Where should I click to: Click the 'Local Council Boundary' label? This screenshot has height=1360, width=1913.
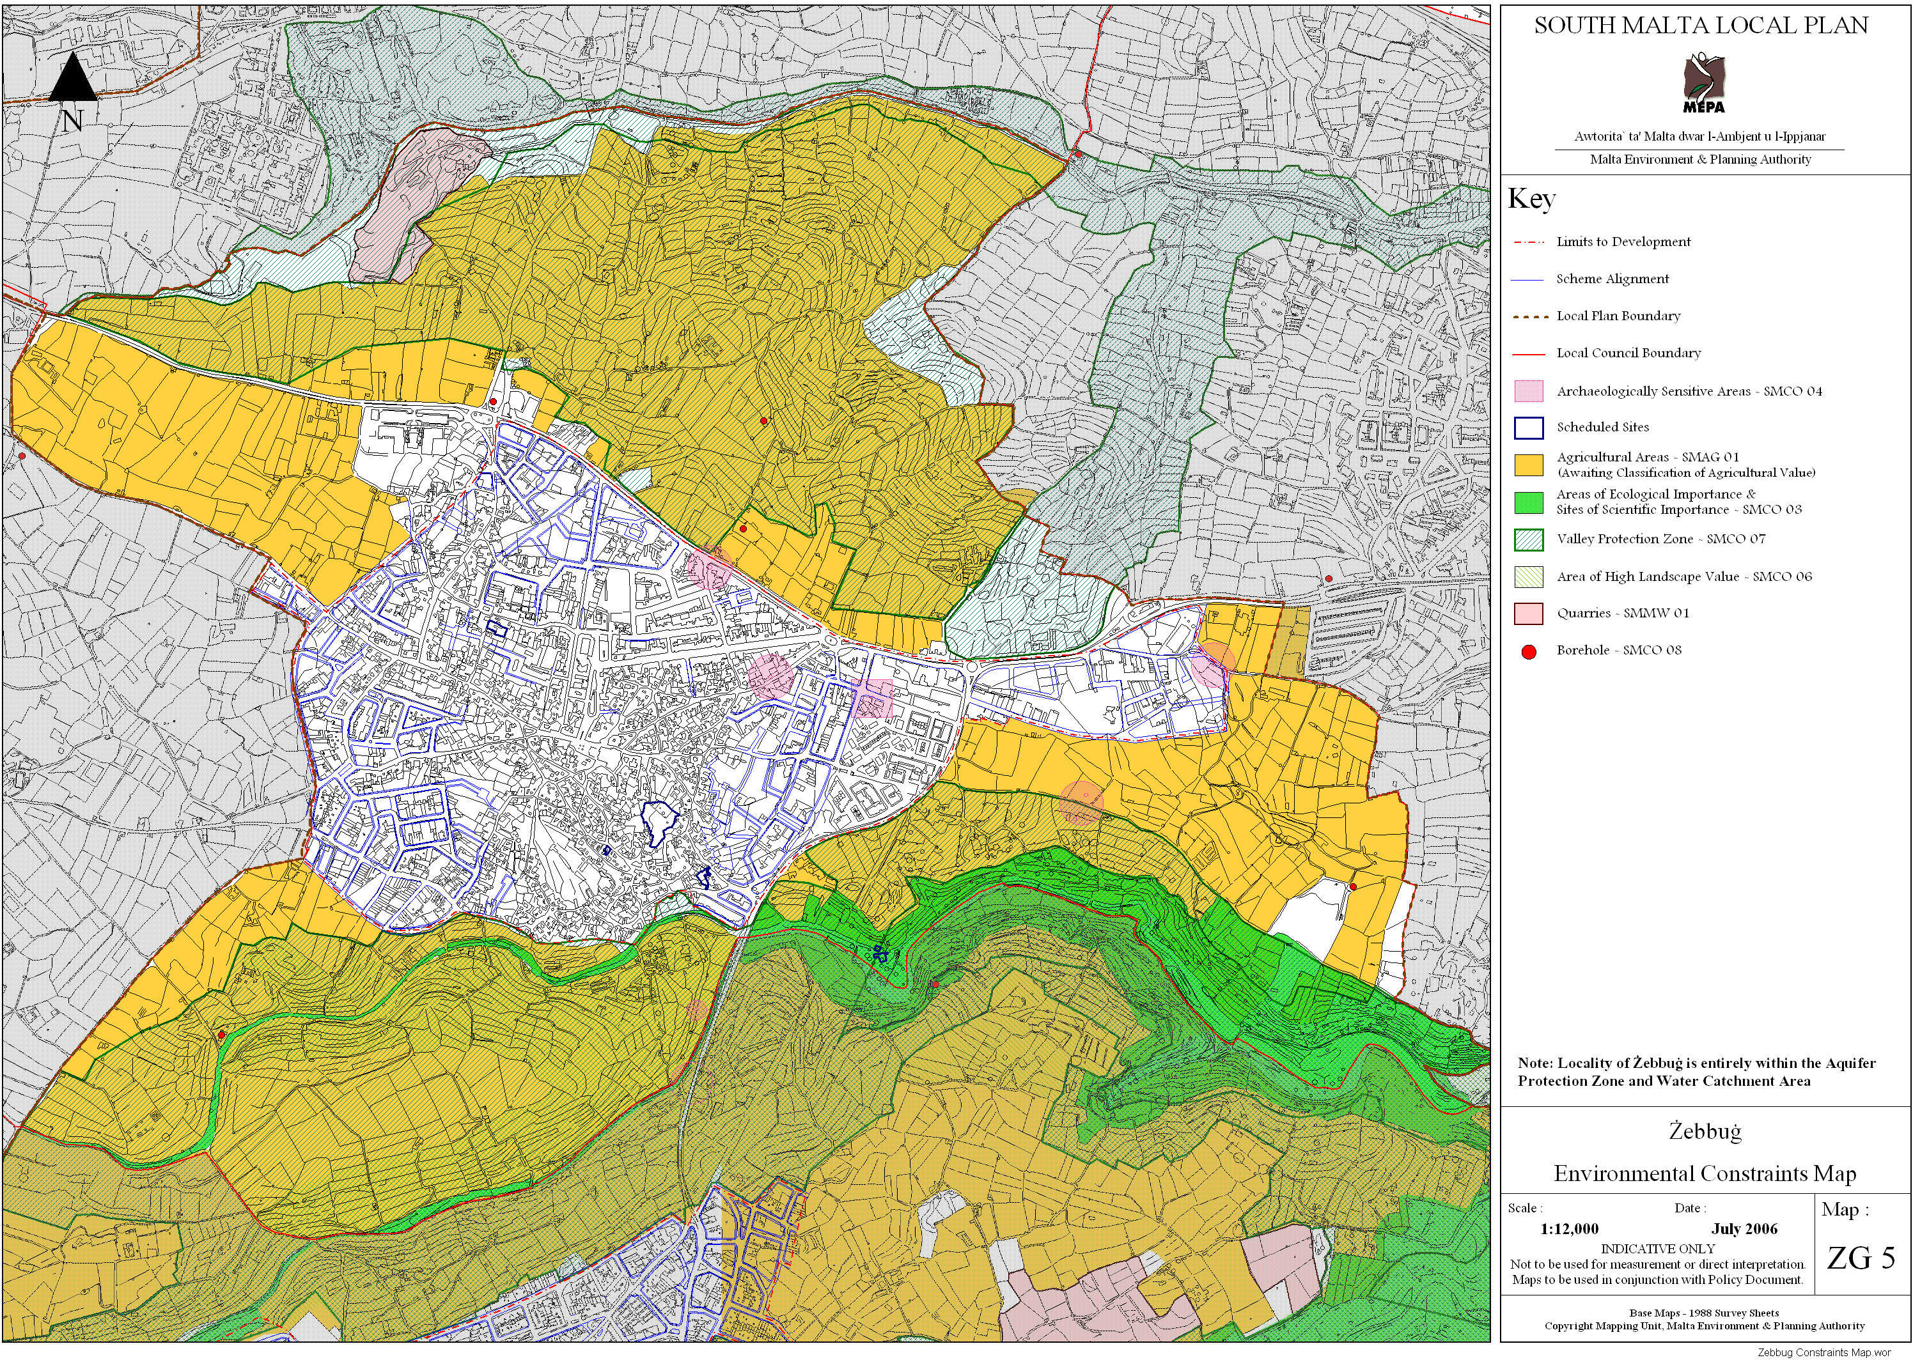click(1628, 353)
